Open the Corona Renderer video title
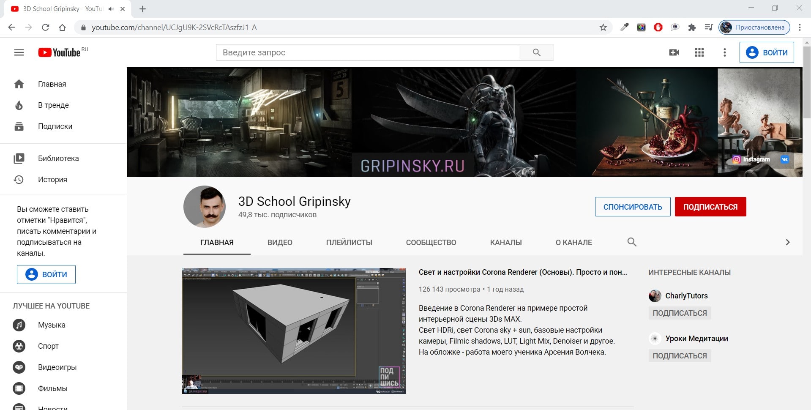The width and height of the screenshot is (811, 410). coord(523,272)
